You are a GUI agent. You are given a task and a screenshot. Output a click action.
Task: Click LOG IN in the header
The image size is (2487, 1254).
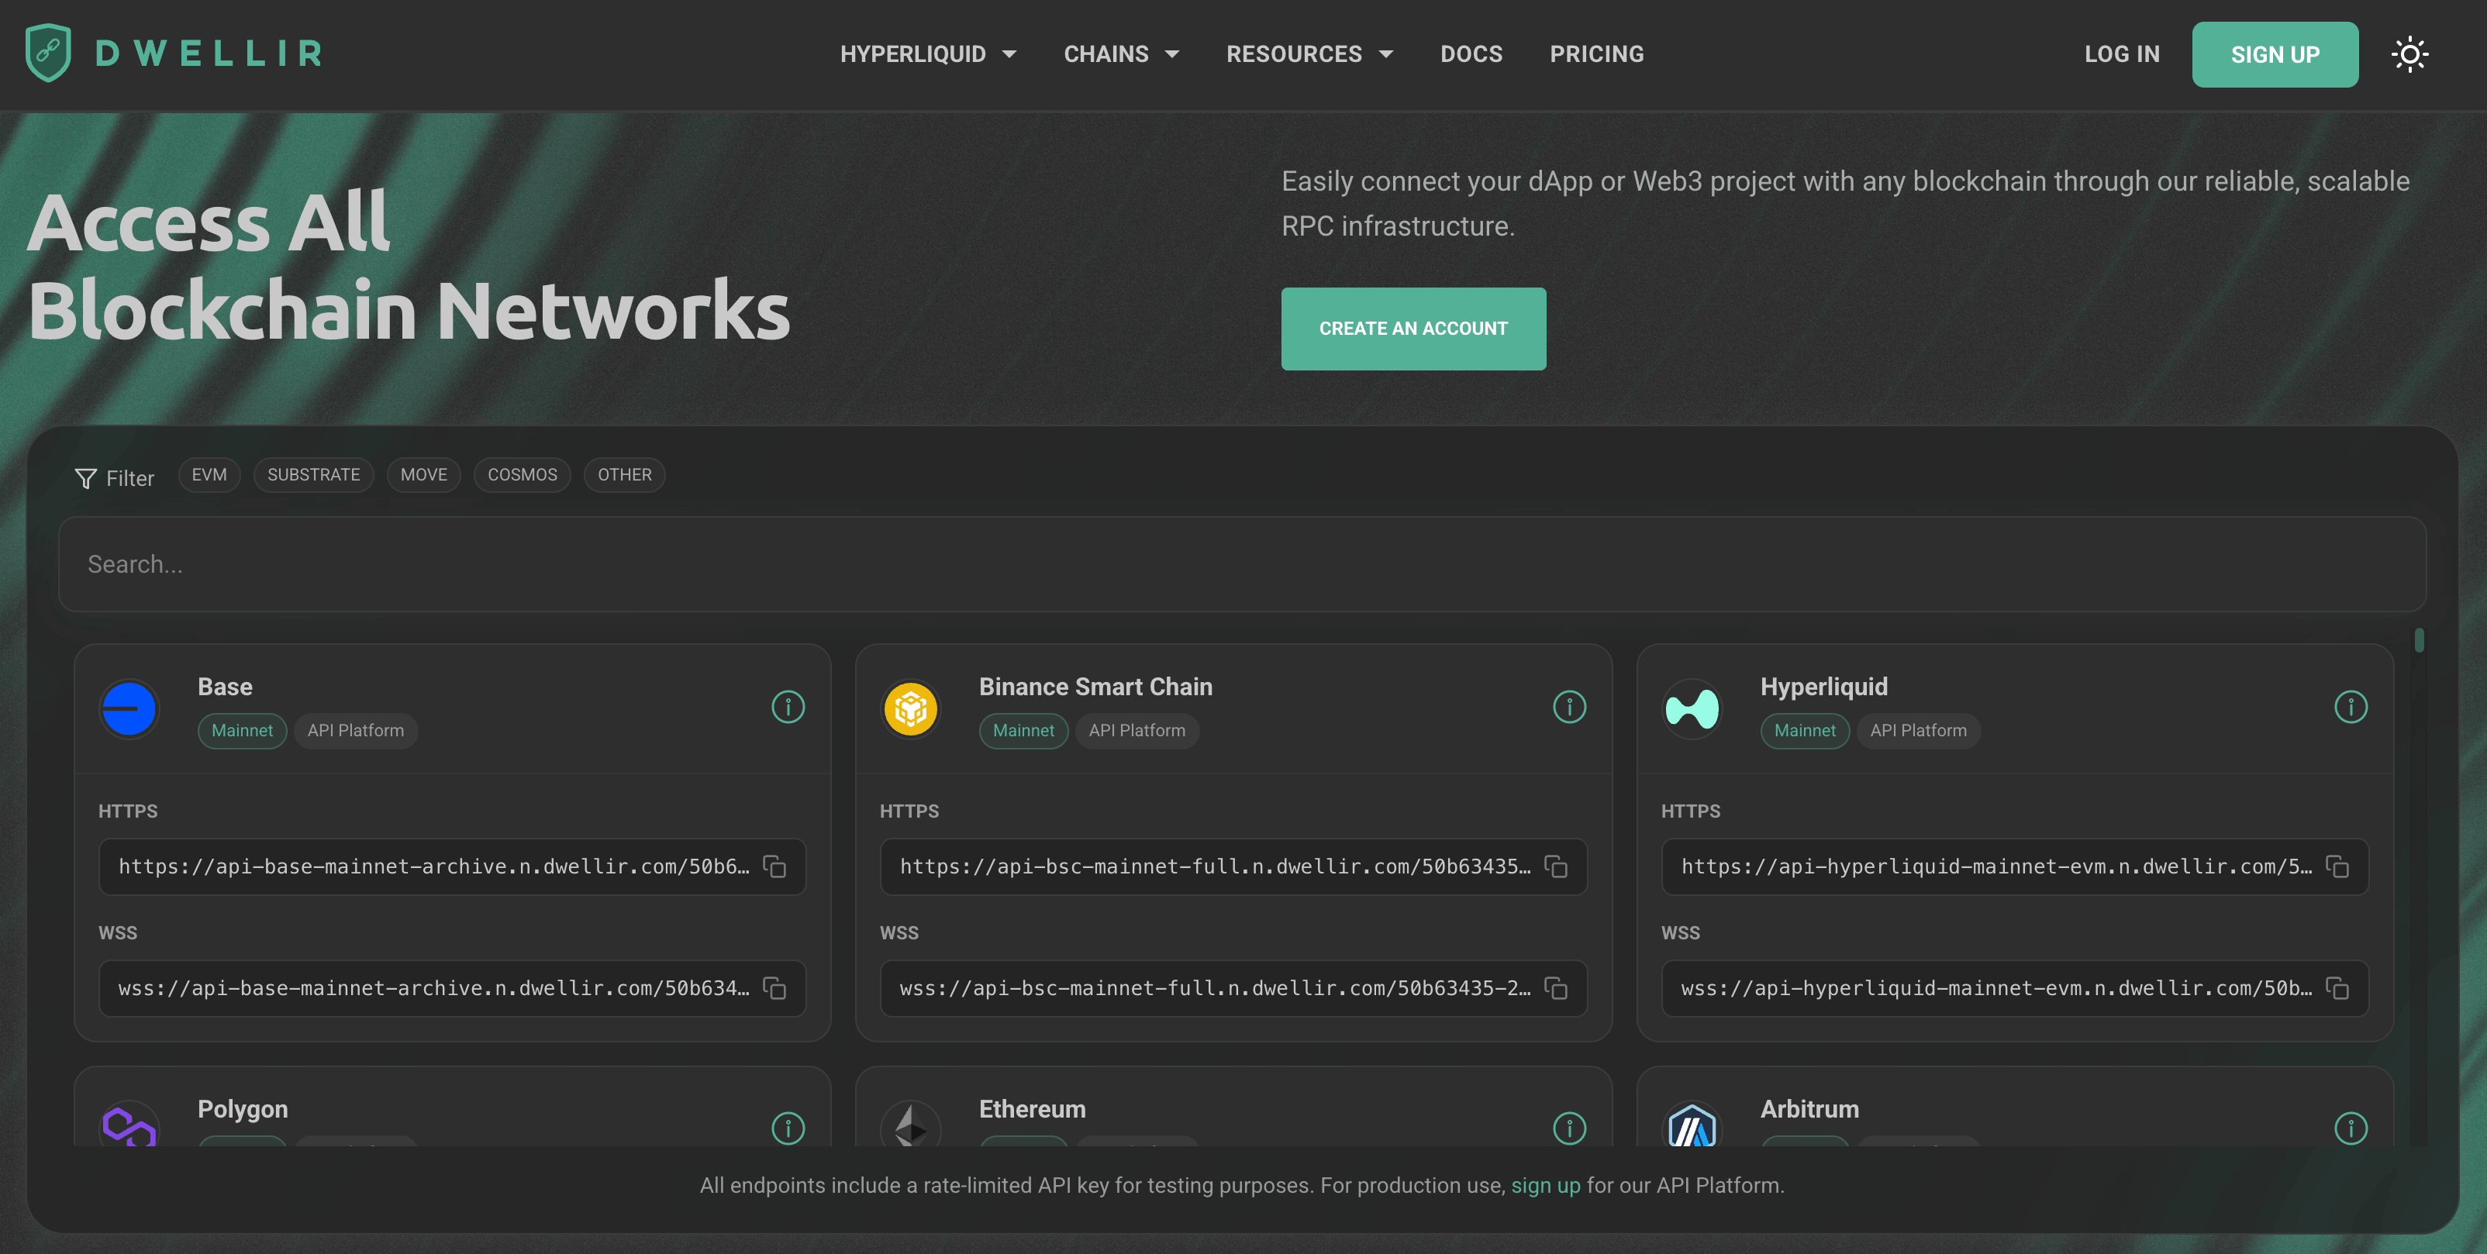2121,54
